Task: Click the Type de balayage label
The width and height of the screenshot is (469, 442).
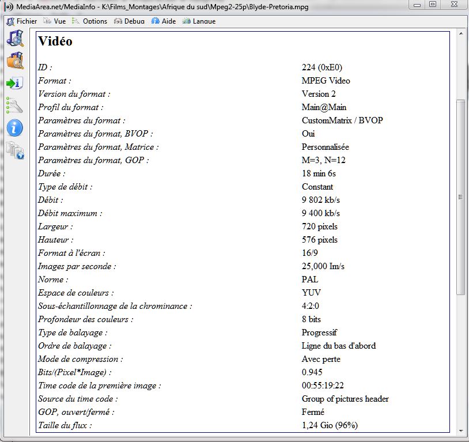Action: 73,333
